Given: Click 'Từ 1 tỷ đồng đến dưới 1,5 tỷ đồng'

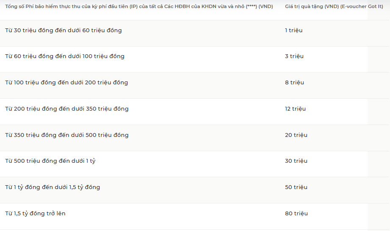Looking at the screenshot, I should coord(53,187).
